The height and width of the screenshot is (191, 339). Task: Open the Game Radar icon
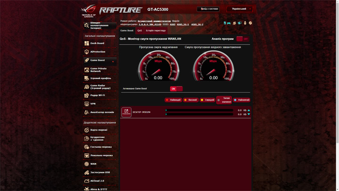point(87,87)
